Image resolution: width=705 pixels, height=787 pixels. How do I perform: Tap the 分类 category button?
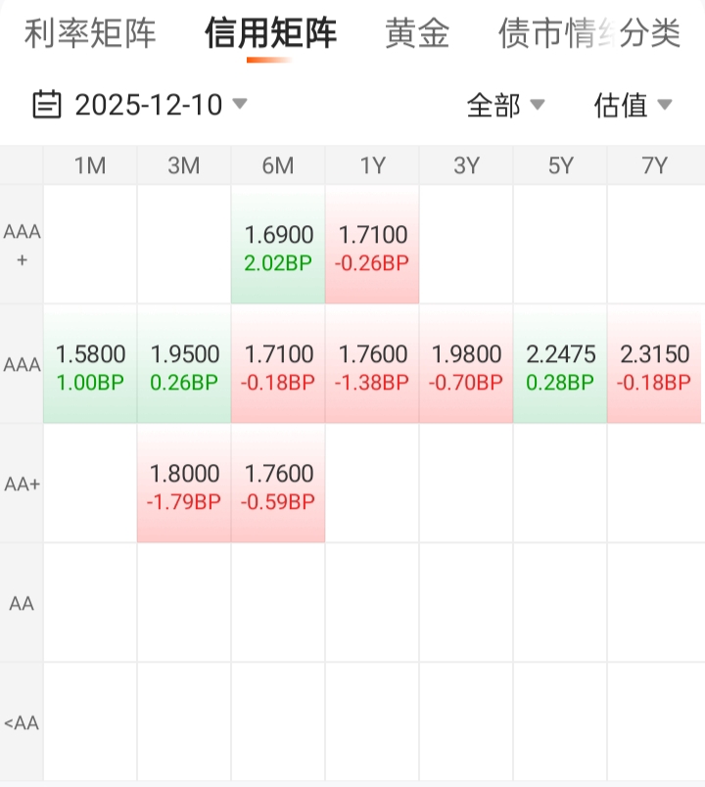click(651, 33)
